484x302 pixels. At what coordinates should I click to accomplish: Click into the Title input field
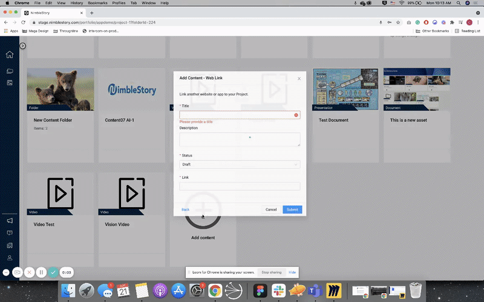click(236, 115)
